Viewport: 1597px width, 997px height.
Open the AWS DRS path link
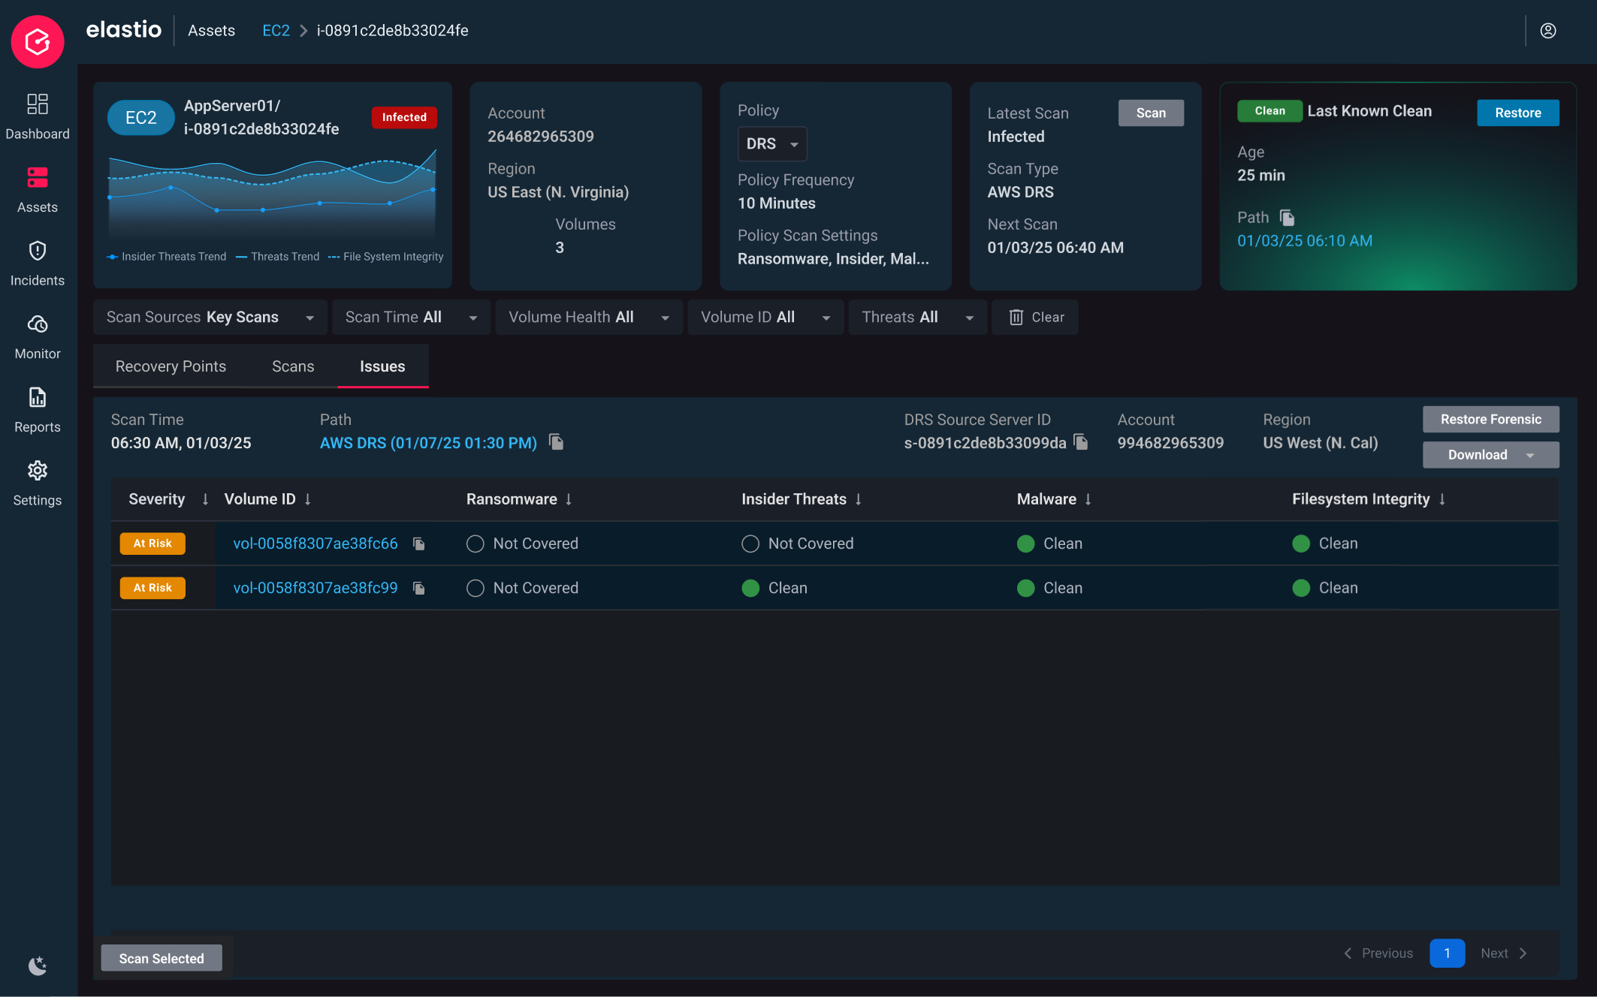point(428,443)
